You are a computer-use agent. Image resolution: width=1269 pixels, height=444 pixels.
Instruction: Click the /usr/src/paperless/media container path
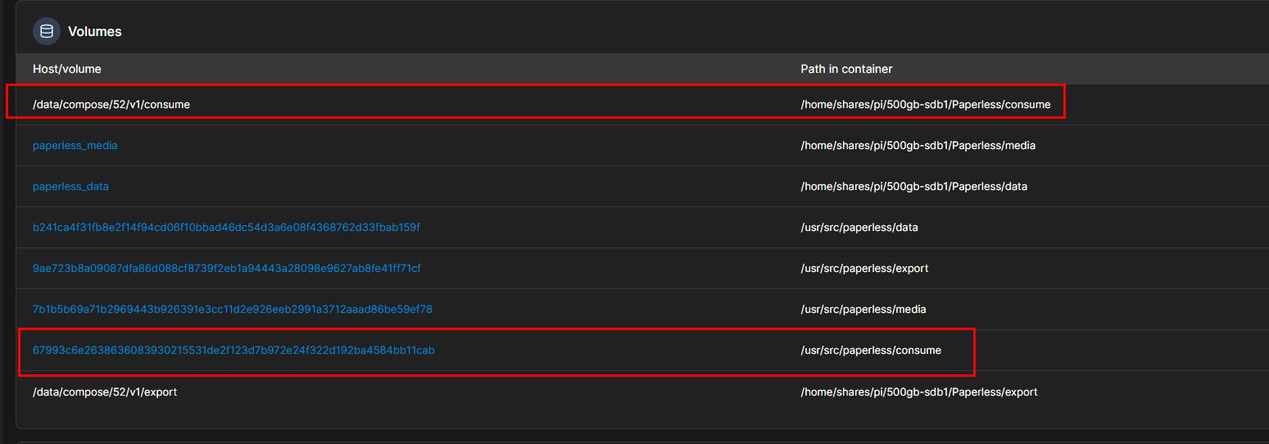click(x=863, y=309)
